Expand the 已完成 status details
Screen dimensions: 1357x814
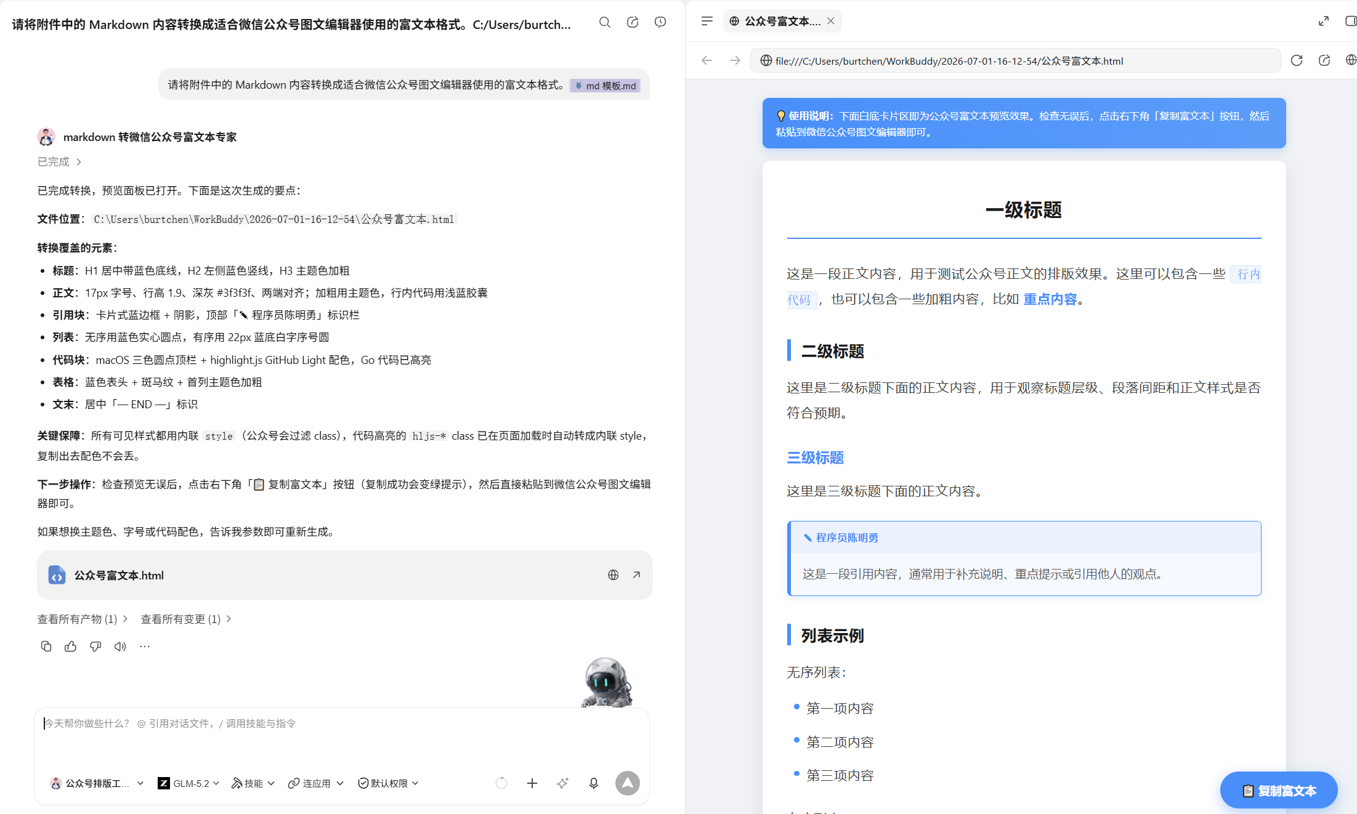tap(59, 162)
